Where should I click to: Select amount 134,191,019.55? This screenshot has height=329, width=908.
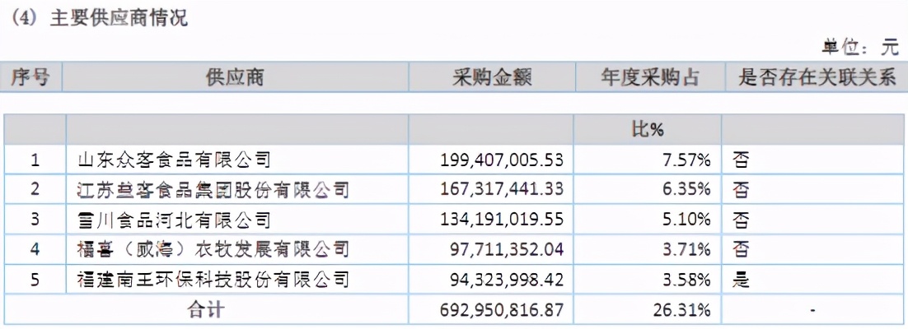click(x=502, y=220)
